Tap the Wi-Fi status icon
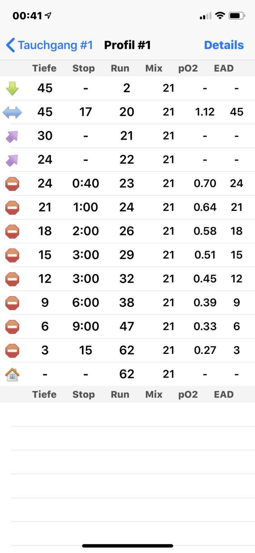 219,16
